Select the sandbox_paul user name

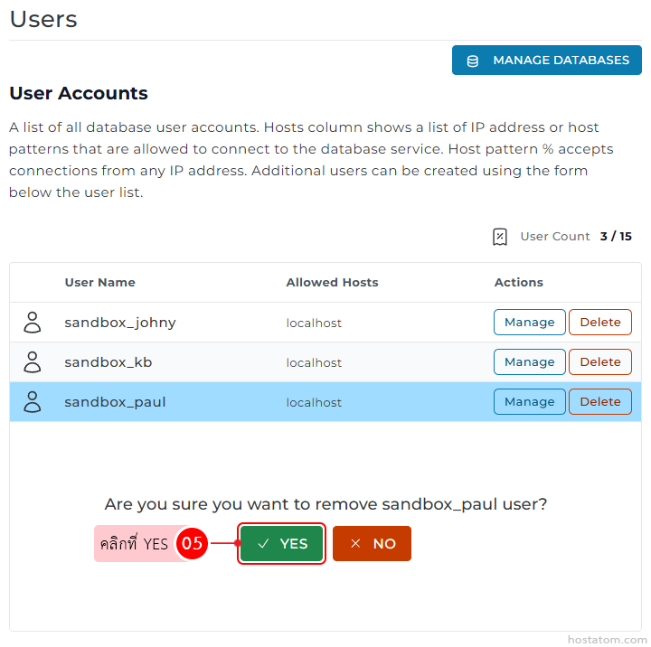click(115, 402)
